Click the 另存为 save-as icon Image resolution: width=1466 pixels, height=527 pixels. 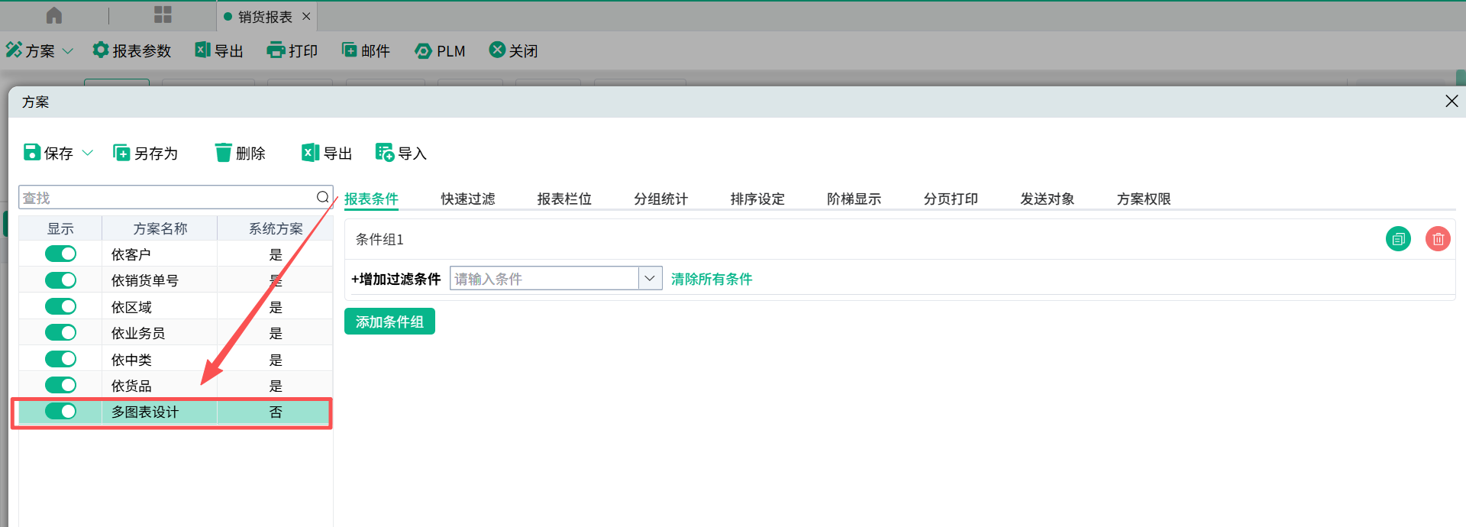tap(121, 153)
